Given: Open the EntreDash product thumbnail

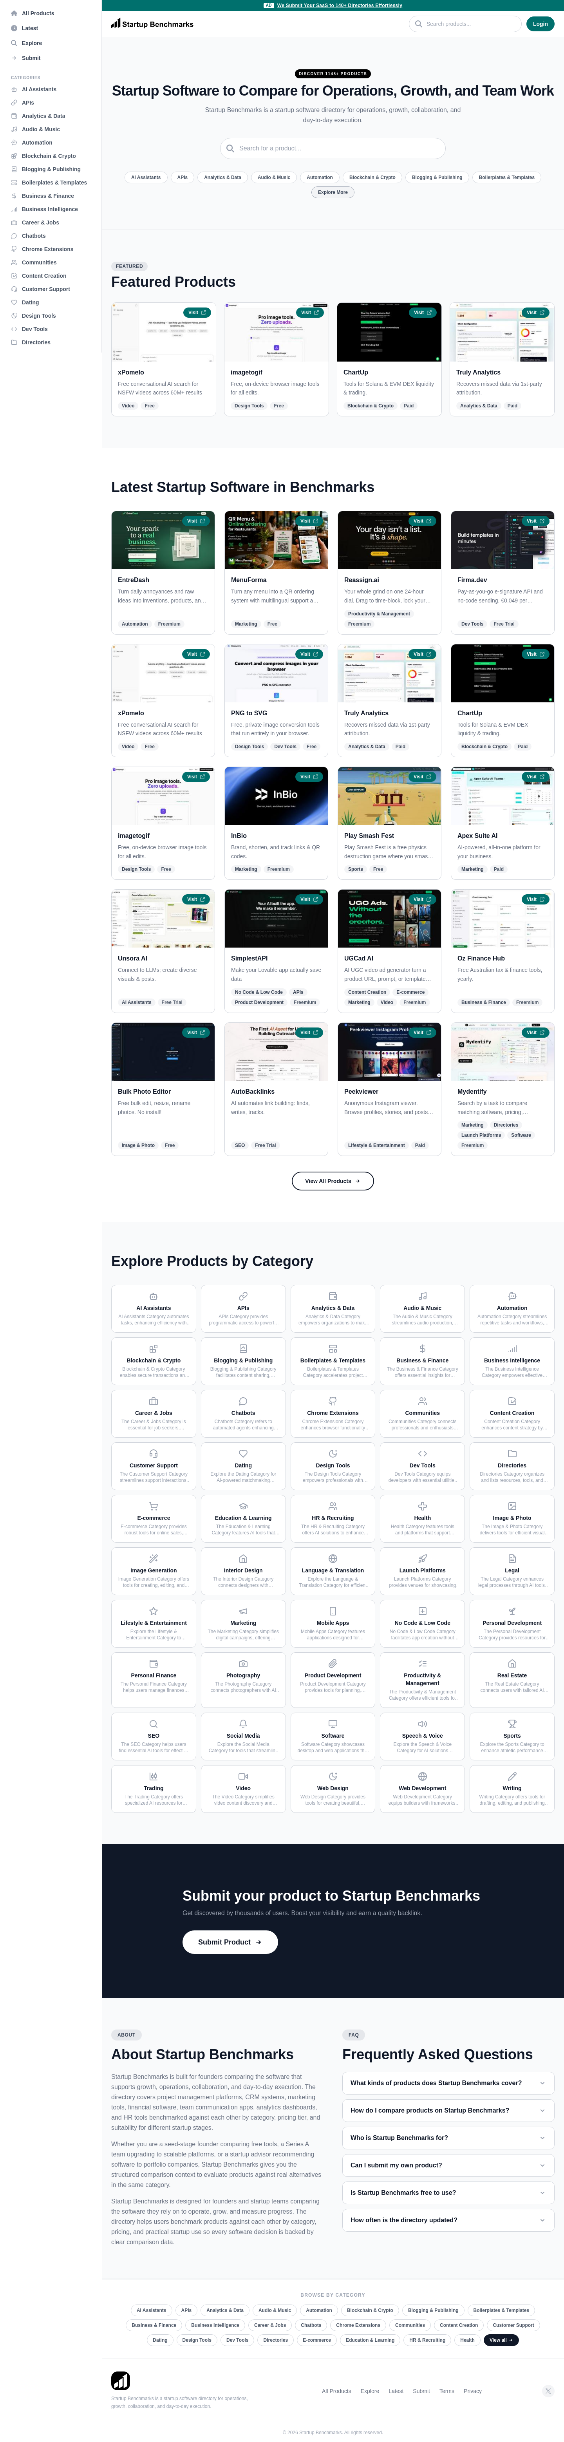Looking at the screenshot, I should (163, 540).
